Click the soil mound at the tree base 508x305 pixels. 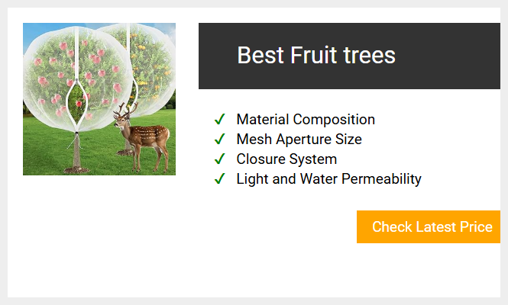76,170
